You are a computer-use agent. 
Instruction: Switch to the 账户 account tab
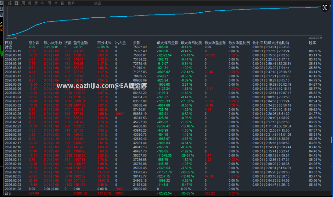71,3
